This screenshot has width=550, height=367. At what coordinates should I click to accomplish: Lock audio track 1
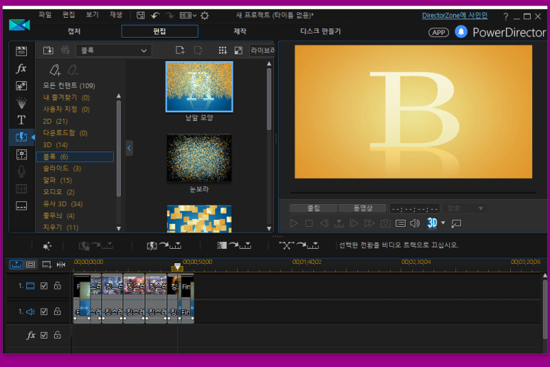tap(58, 312)
